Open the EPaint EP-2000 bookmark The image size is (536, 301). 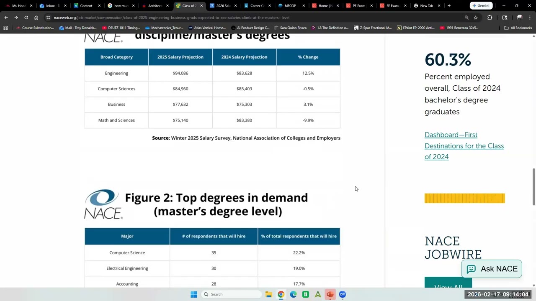pyautogui.click(x=415, y=28)
